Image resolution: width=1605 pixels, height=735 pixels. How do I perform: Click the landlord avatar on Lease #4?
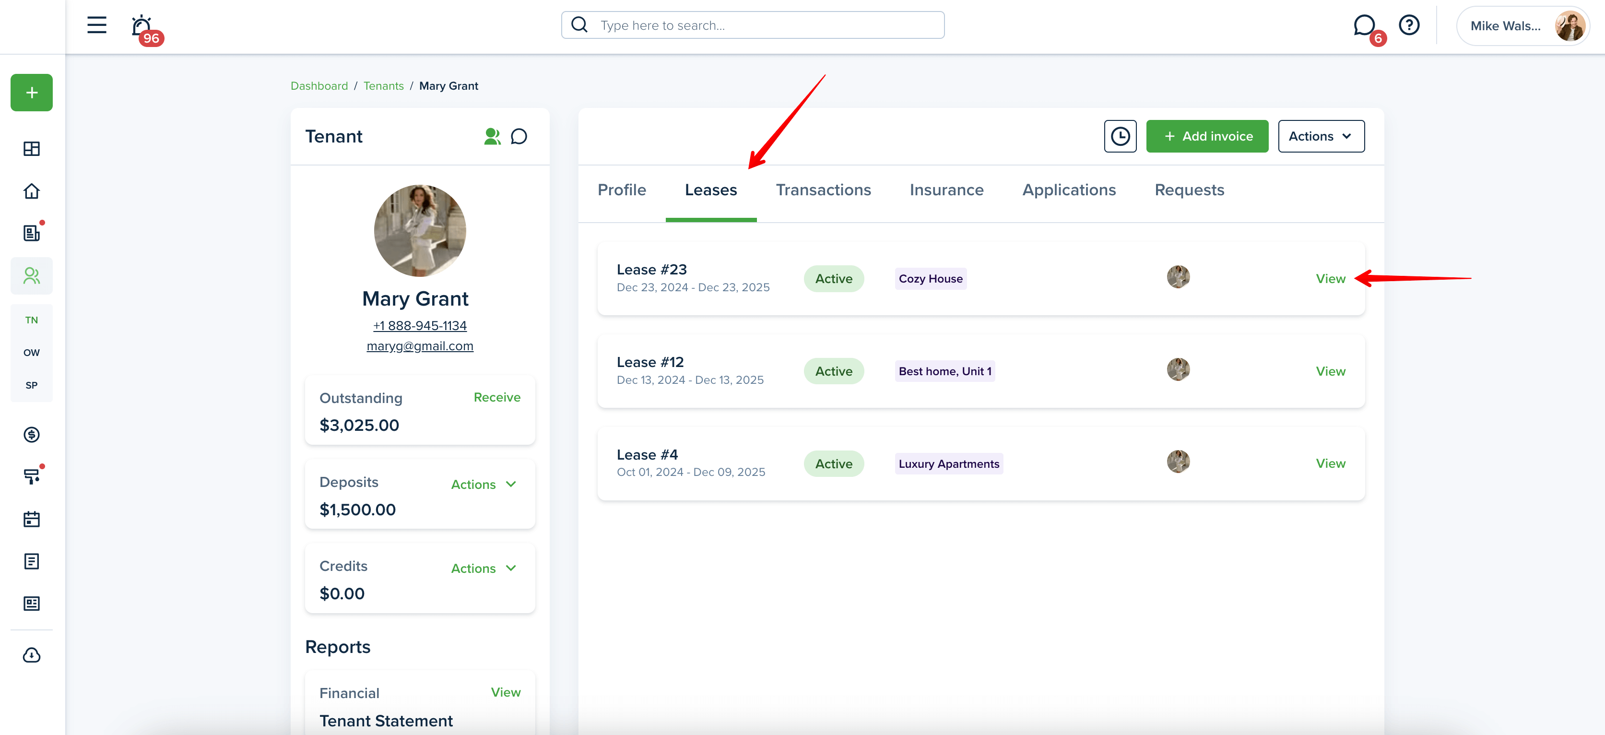pyautogui.click(x=1178, y=462)
